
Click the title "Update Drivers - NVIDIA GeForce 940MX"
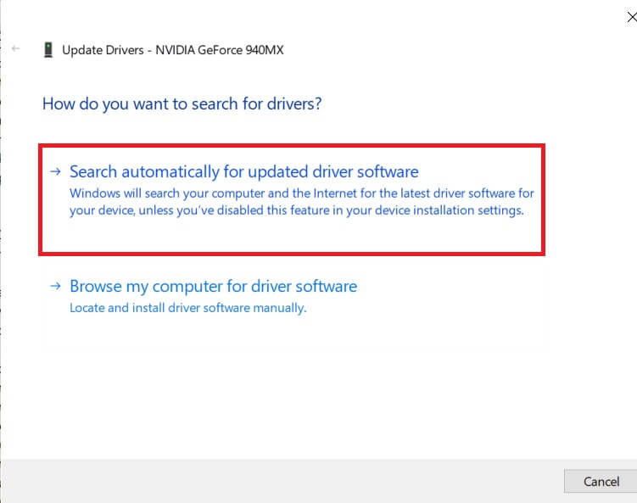[173, 50]
